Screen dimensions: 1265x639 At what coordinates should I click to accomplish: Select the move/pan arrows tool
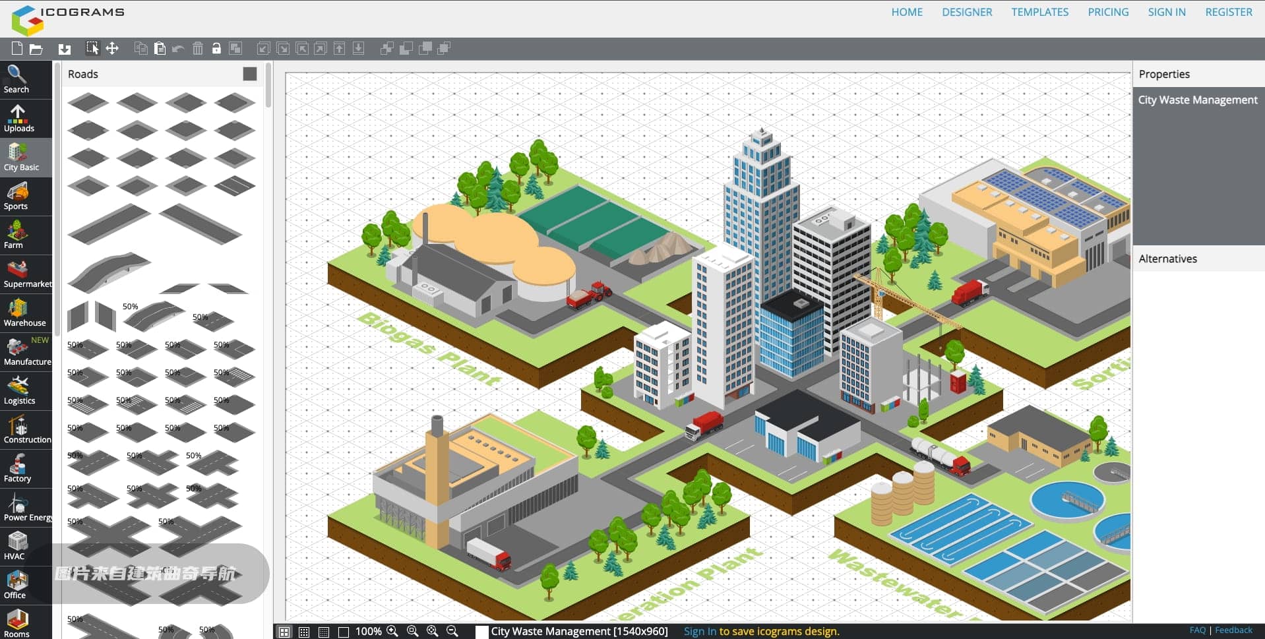112,48
